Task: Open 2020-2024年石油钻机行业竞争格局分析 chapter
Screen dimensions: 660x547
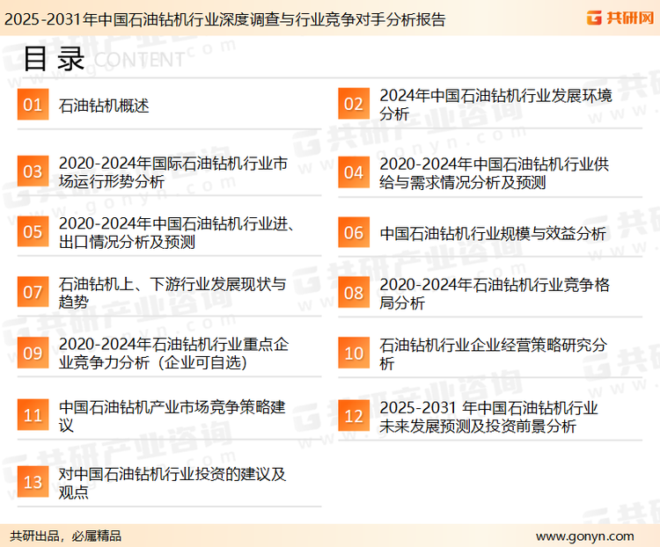Action: 494,294
